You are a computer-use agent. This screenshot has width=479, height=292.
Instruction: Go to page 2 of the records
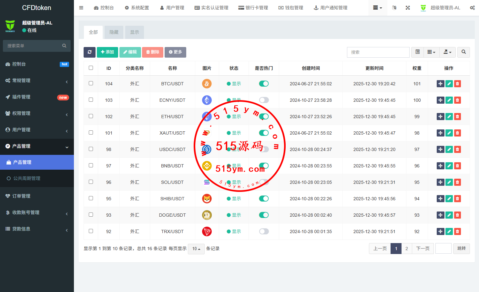(x=406, y=249)
